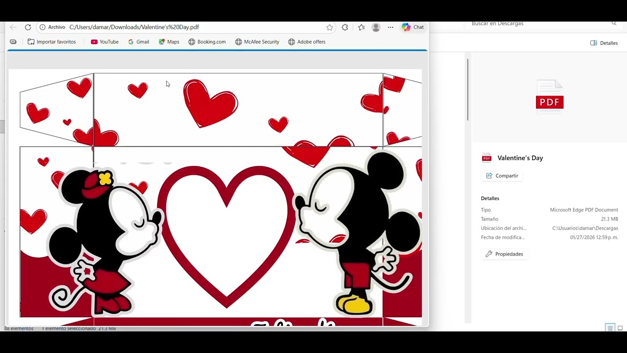This screenshot has width=627, height=353.
Task: Click the 21.3 MB size value
Action: [x=609, y=219]
